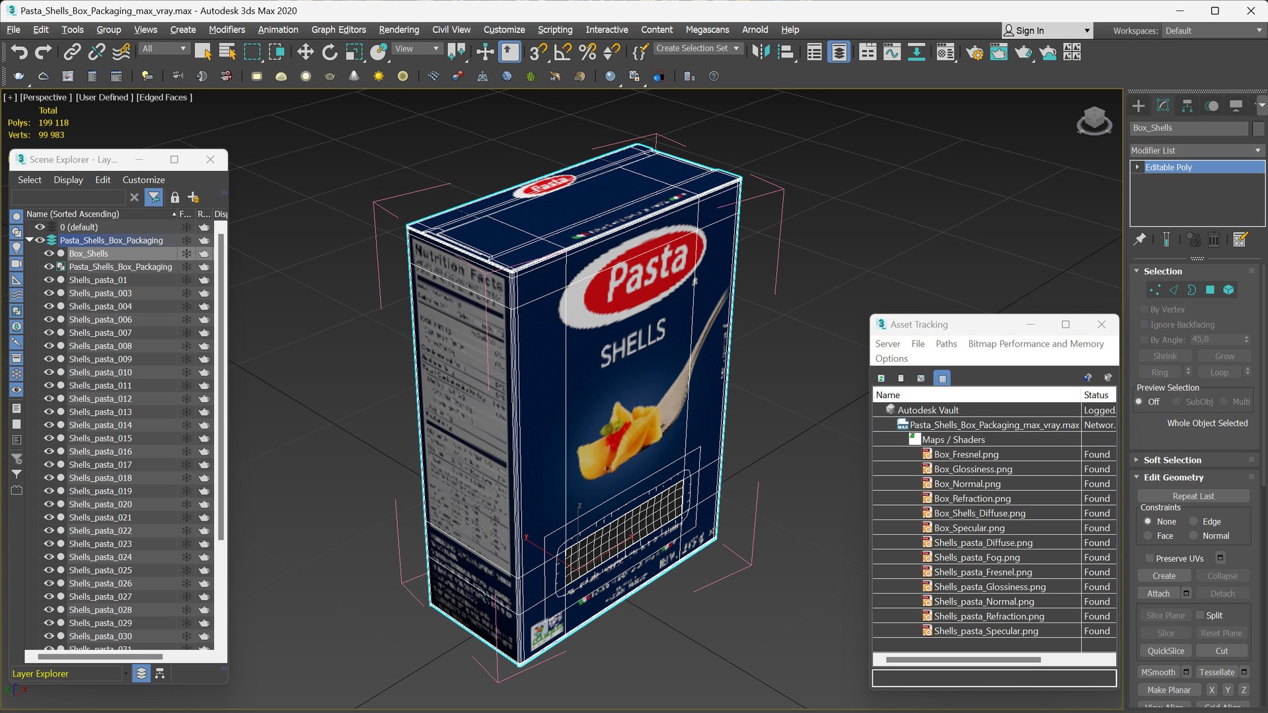Click the Scene Explorer vertical scrollbar
This screenshot has height=713, width=1268.
click(x=221, y=387)
